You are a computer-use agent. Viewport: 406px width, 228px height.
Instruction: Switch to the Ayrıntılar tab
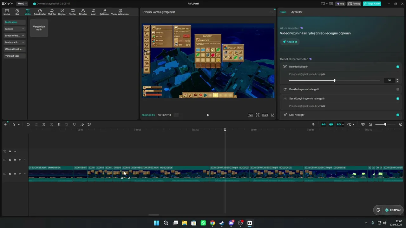[x=297, y=12]
